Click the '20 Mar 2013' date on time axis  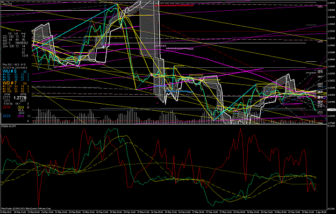tap(5, 212)
